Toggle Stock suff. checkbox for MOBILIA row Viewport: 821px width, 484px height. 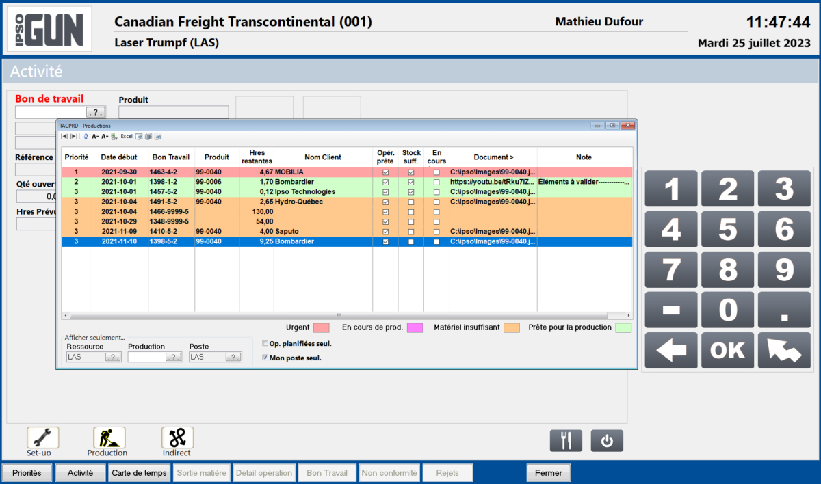tap(411, 172)
